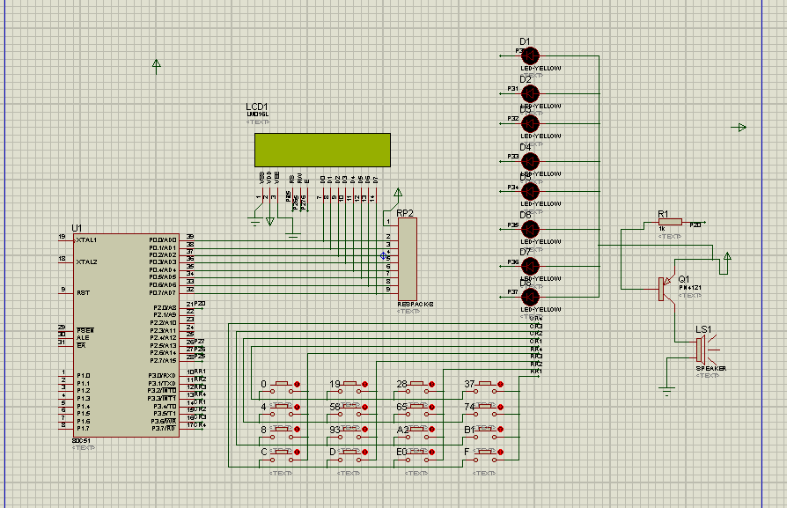The height and width of the screenshot is (508, 787).
Task: Select the R1 1k resistor
Action: 669,225
